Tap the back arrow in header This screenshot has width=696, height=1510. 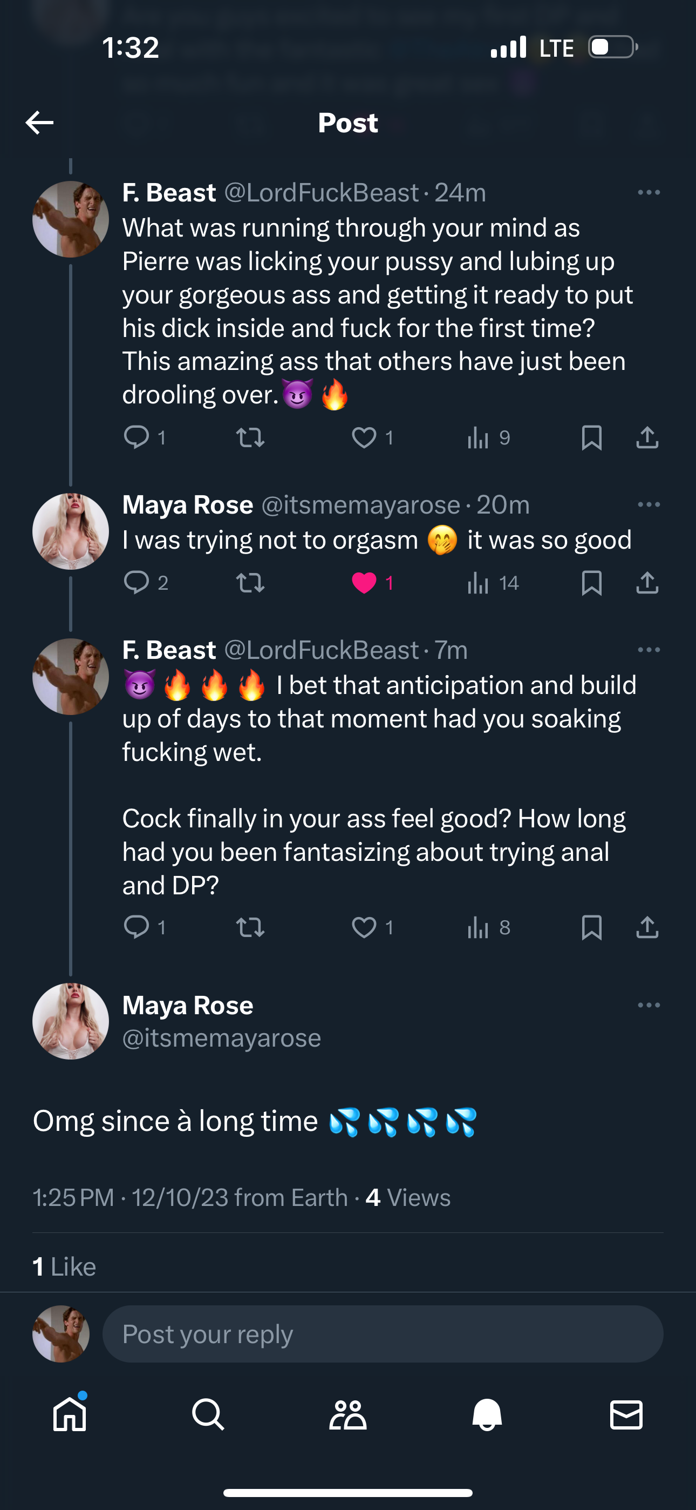[40, 123]
